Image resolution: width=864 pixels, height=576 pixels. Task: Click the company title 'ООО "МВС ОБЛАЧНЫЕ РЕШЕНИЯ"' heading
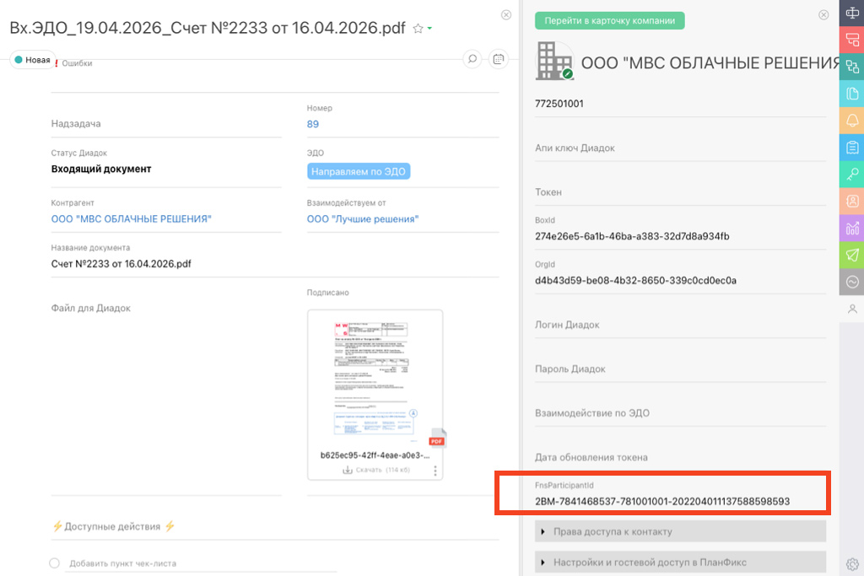pyautogui.click(x=710, y=62)
